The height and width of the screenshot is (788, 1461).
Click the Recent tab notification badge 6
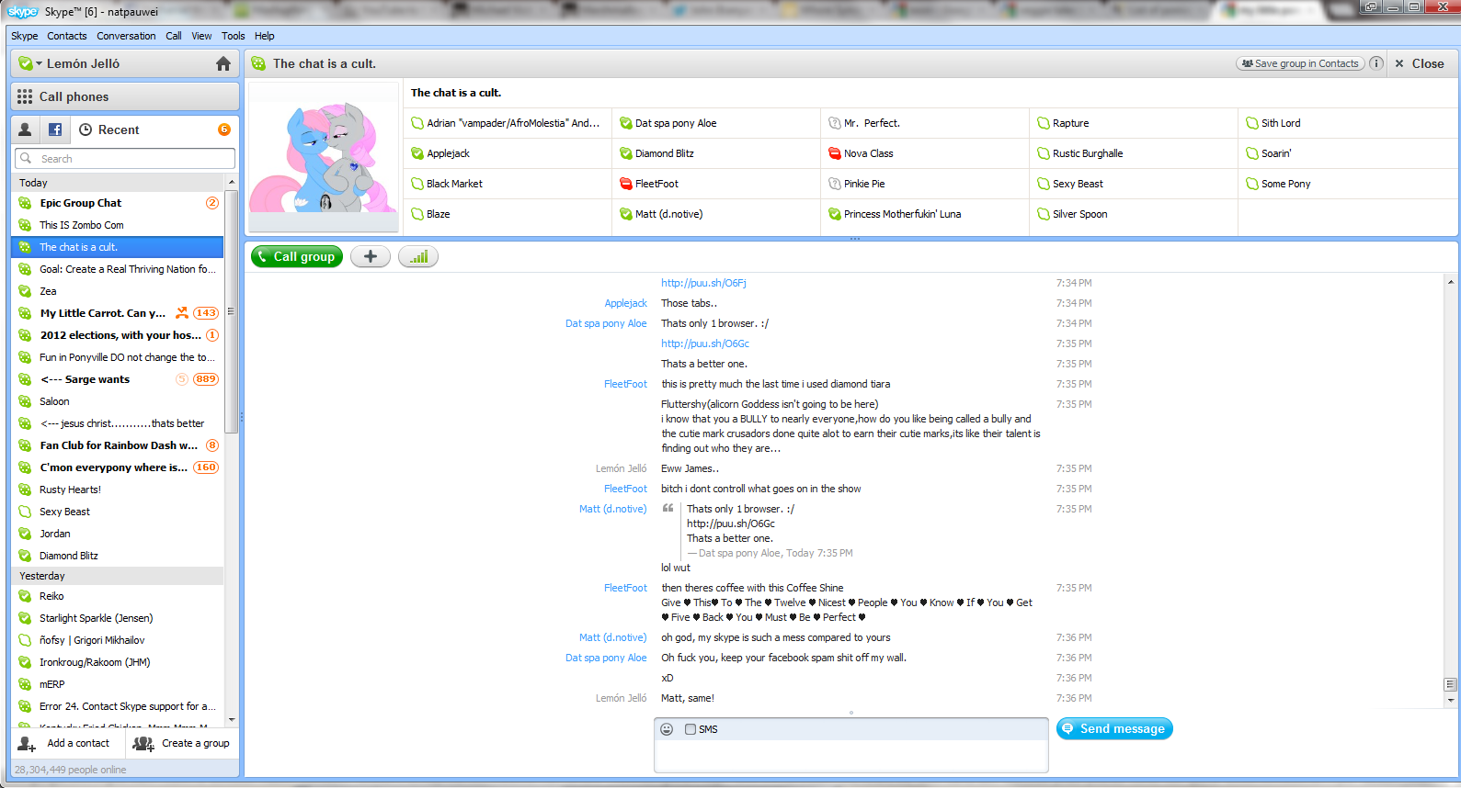tap(223, 129)
